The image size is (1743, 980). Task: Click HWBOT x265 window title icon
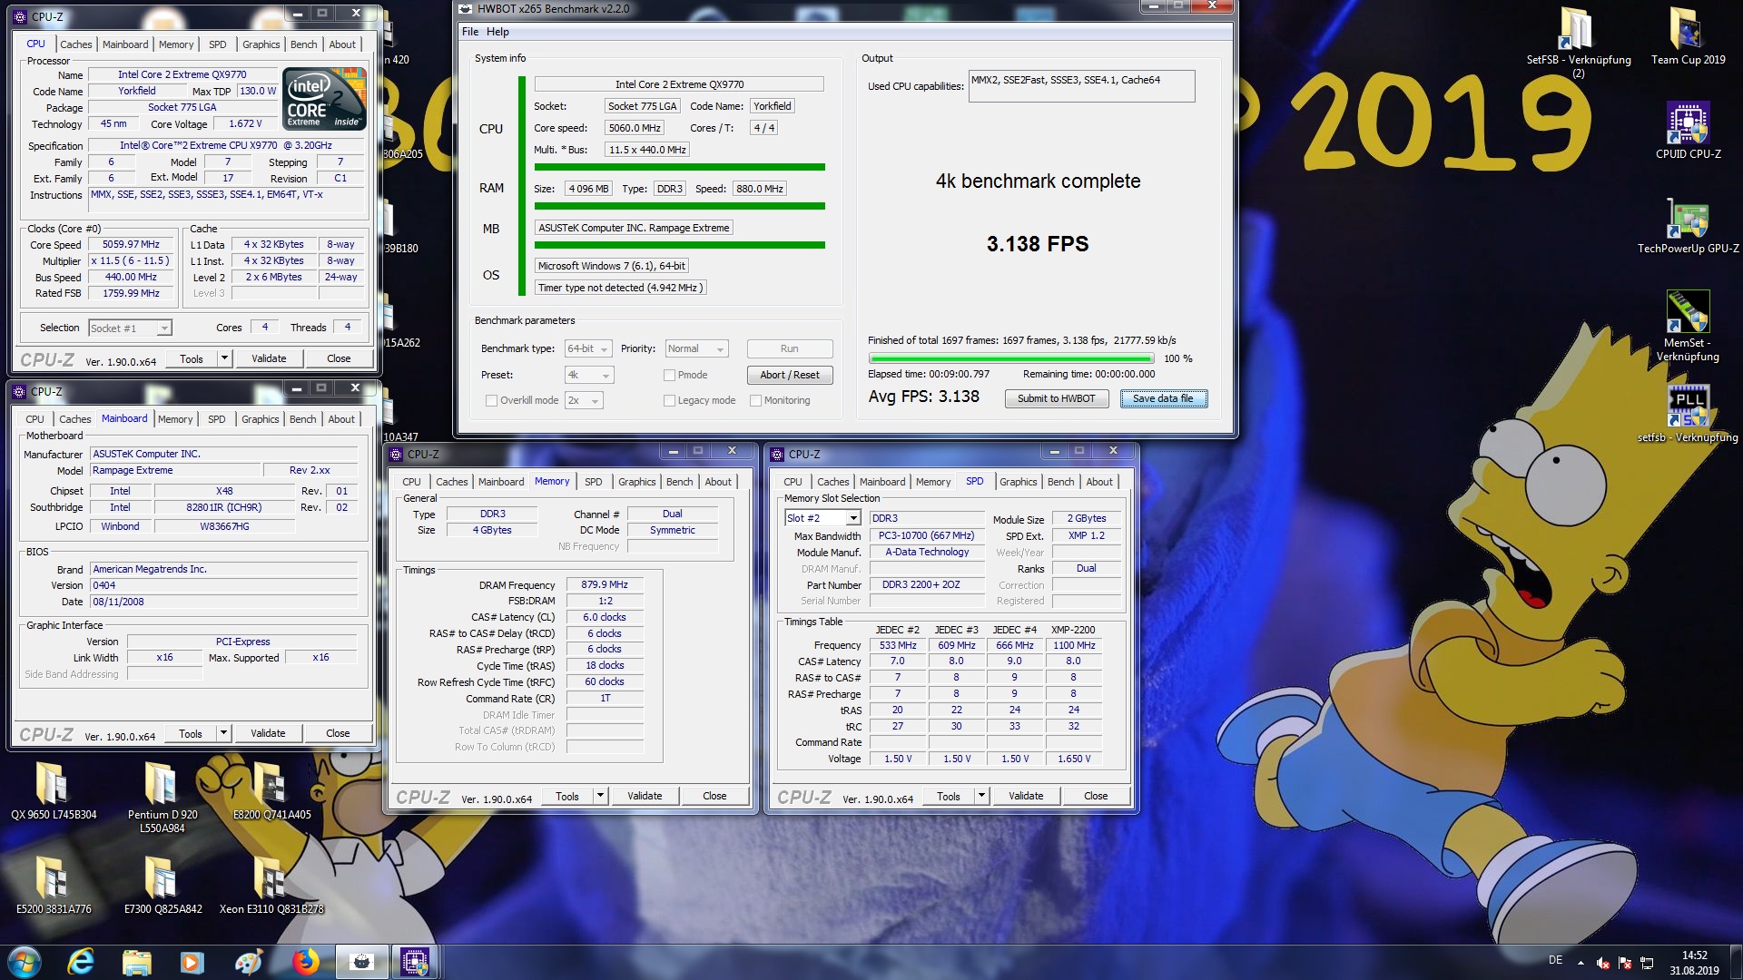466,8
